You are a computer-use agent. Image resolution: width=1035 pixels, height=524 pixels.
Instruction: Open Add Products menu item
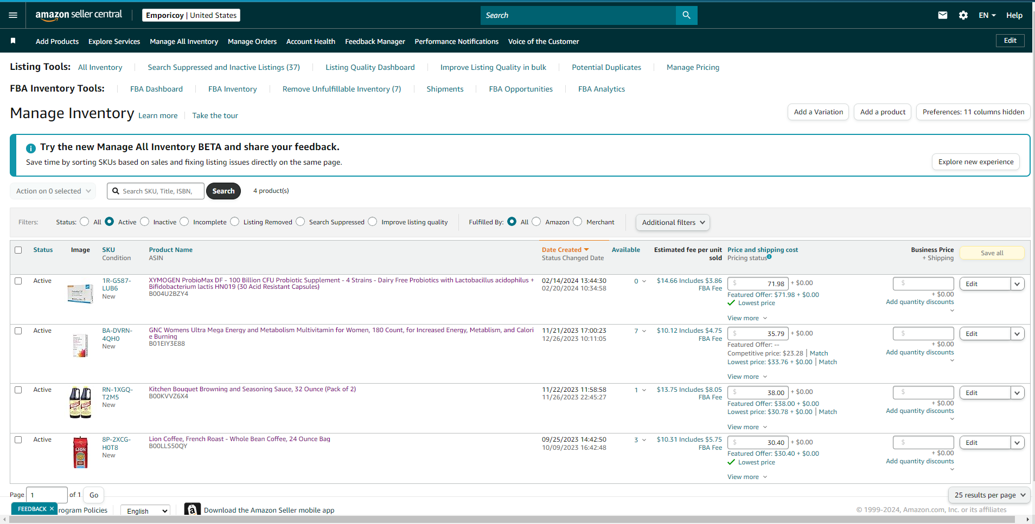[57, 41]
